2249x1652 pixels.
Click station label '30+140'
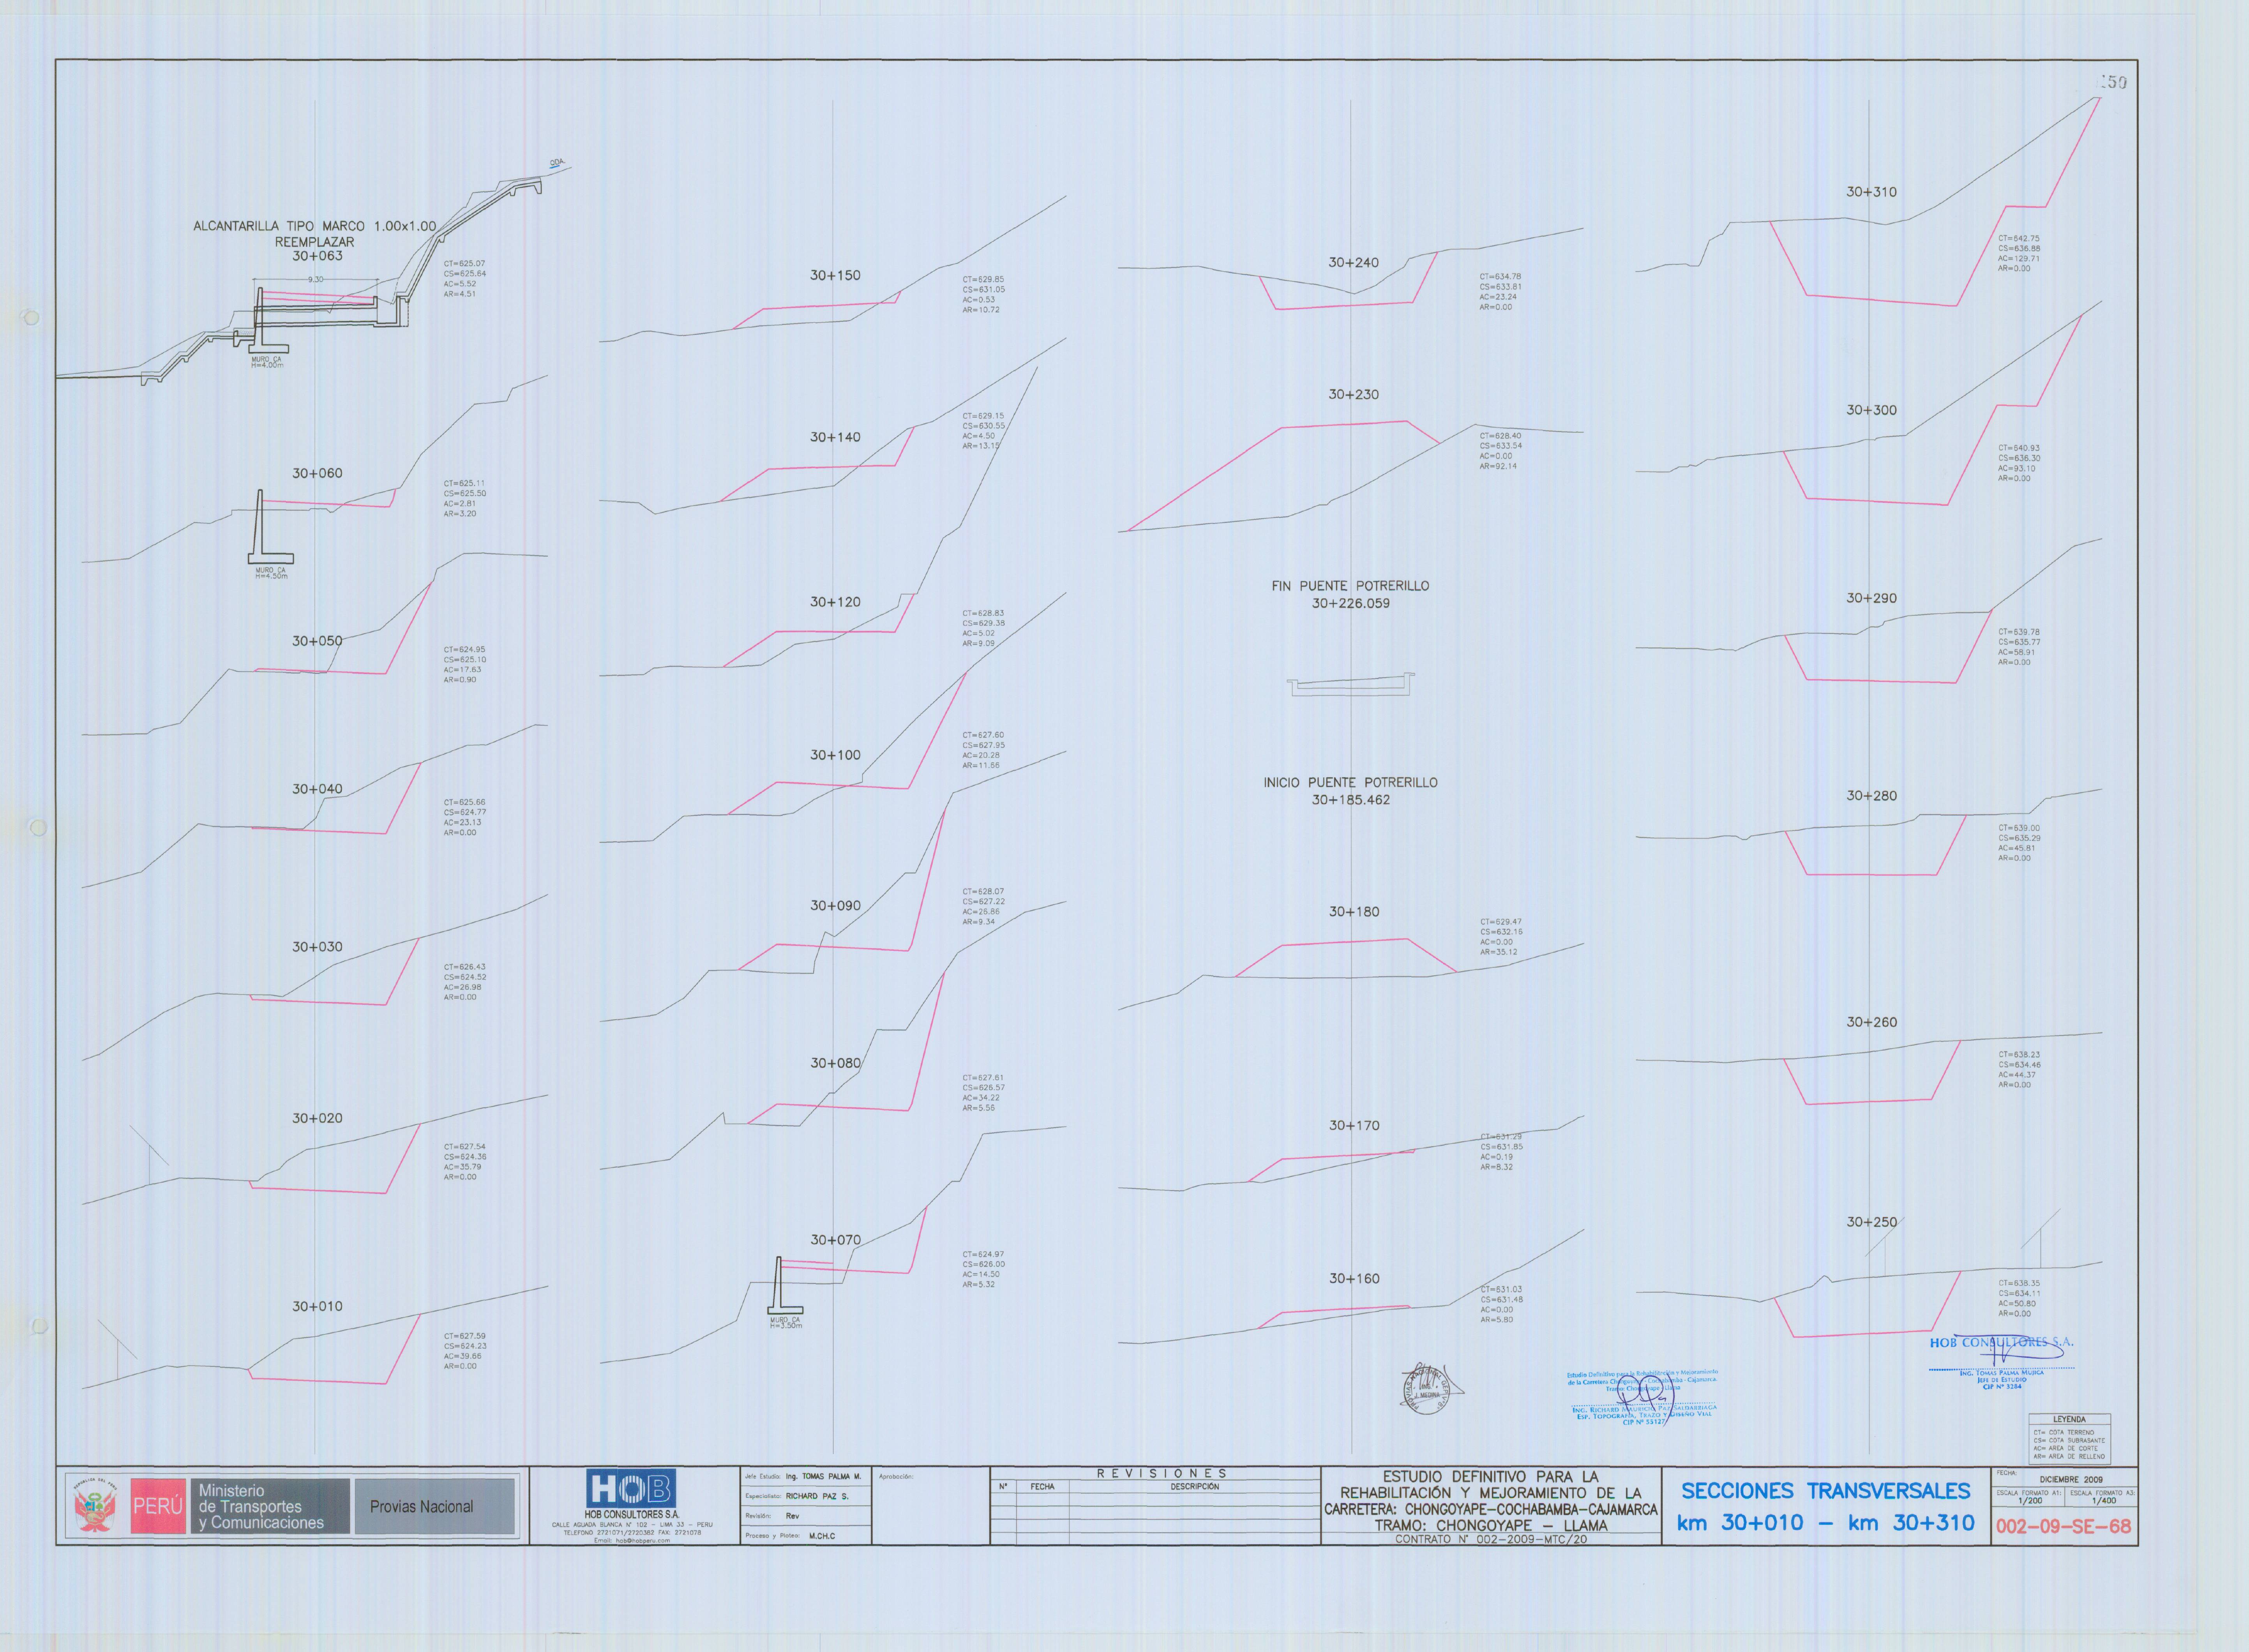835,437
